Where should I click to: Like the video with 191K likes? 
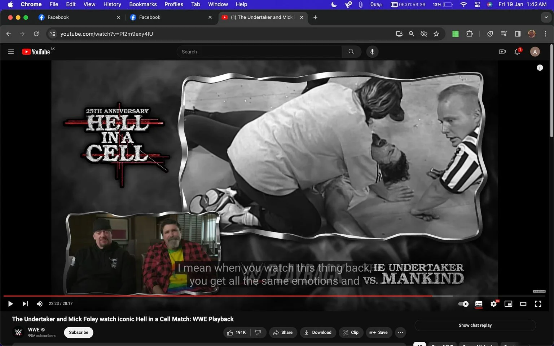[236, 332]
